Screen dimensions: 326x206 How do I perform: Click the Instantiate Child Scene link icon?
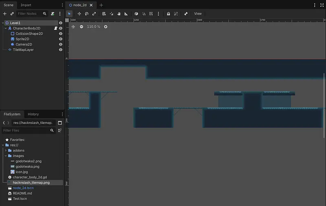(x=12, y=13)
